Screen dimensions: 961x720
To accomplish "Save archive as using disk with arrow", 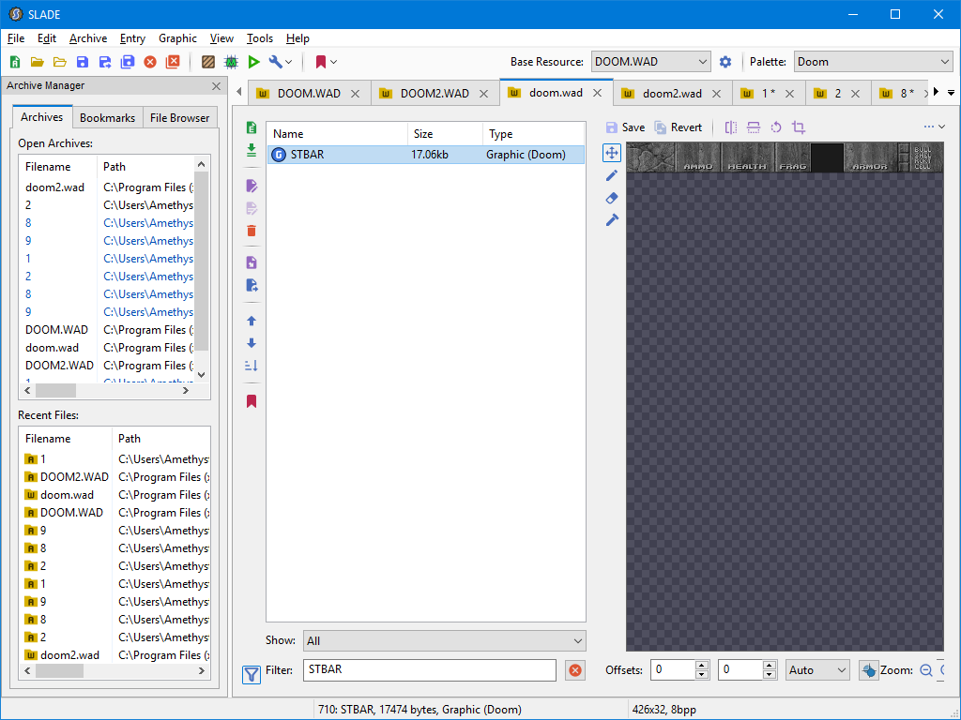I will point(105,62).
